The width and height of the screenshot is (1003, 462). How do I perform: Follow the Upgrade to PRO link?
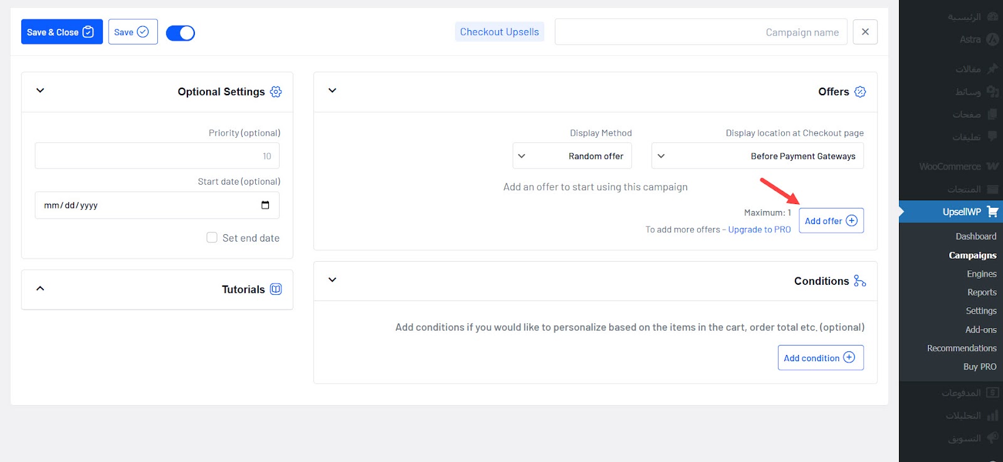pyautogui.click(x=759, y=230)
